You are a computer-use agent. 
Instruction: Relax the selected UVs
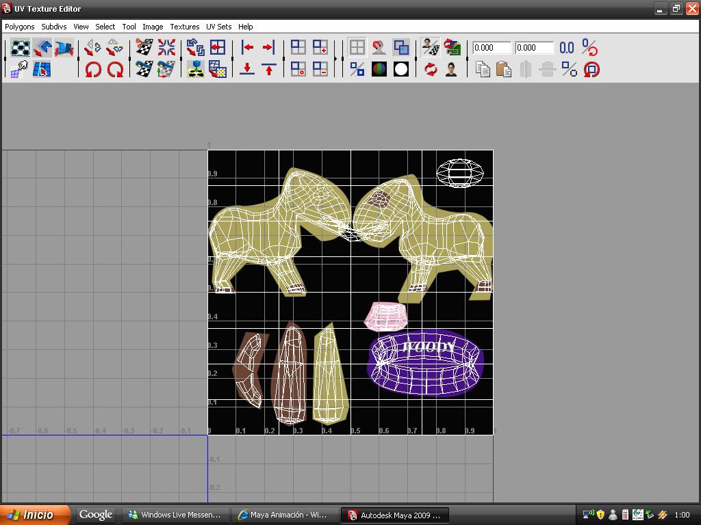[x=218, y=70]
